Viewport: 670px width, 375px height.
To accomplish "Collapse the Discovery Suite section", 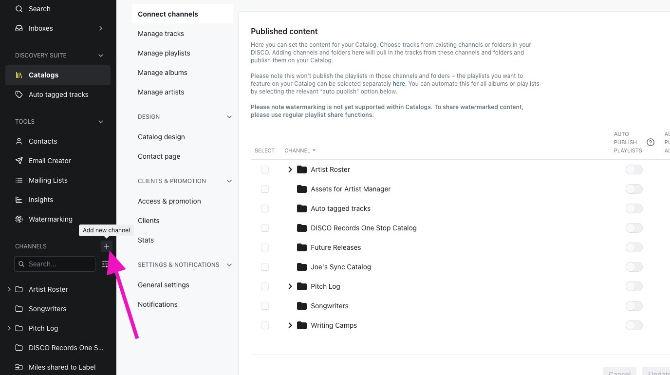I will click(x=101, y=56).
